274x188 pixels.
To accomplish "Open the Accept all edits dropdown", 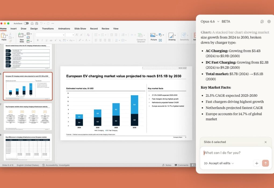I will pos(219,163).
